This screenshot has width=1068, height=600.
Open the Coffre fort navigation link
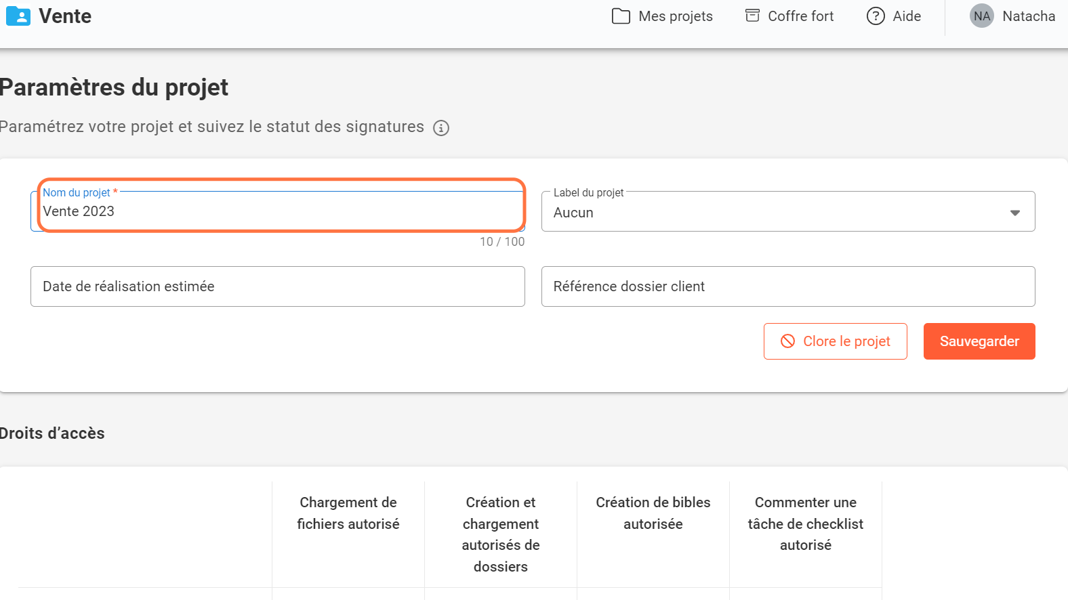click(x=800, y=16)
